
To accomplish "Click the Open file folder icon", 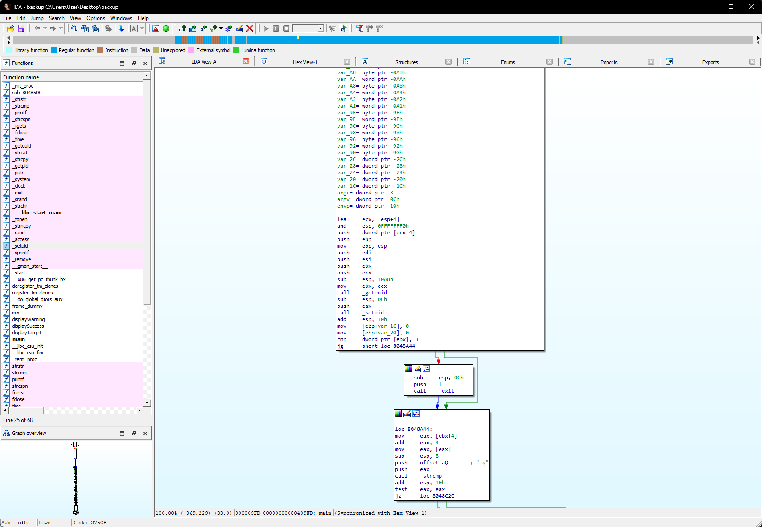I will 10,28.
